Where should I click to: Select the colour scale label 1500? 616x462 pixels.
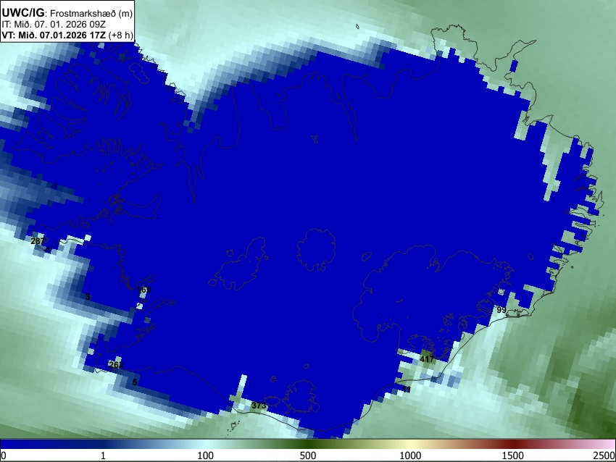coord(513,455)
